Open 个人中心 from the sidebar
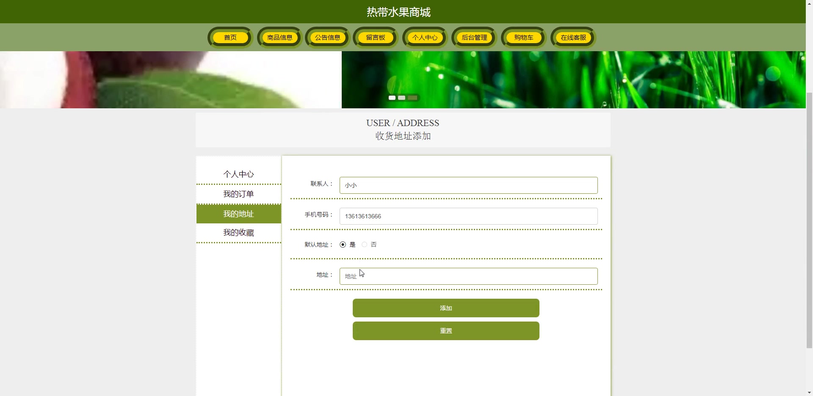Viewport: 813px width, 396px height. [x=238, y=174]
